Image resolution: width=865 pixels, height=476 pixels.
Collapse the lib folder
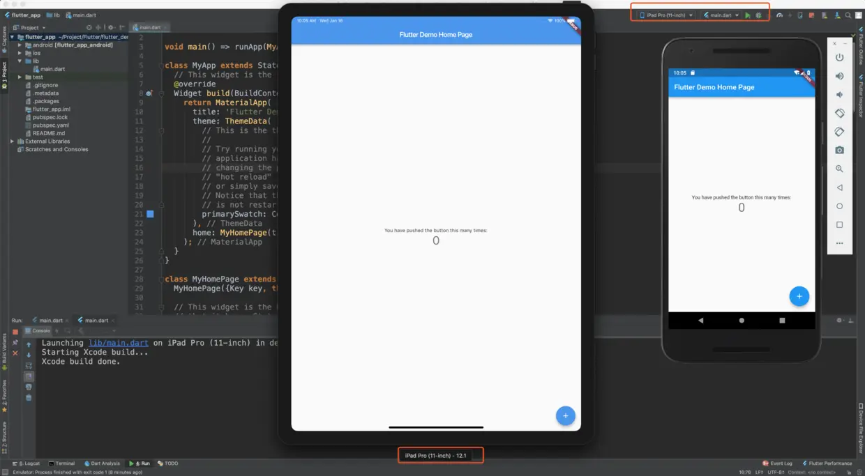(x=20, y=61)
